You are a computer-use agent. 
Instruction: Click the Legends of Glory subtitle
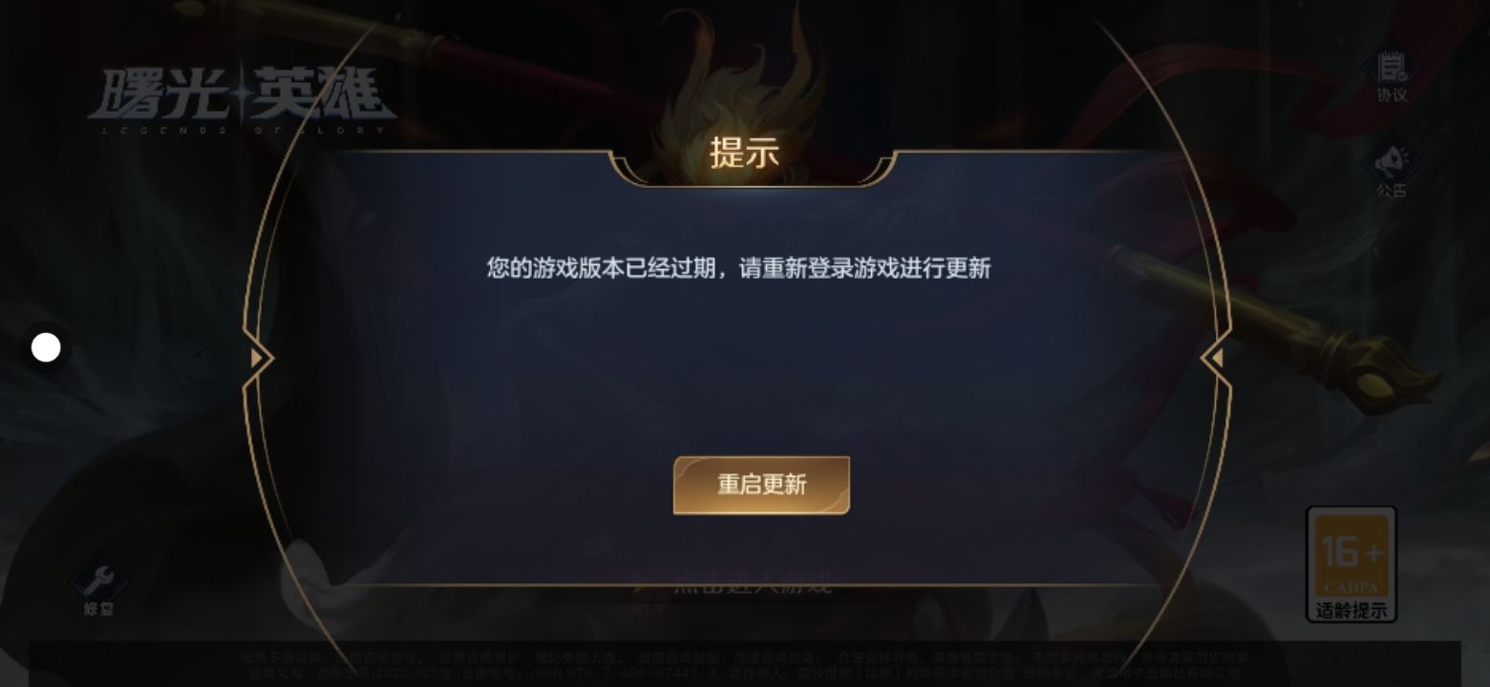[249, 129]
